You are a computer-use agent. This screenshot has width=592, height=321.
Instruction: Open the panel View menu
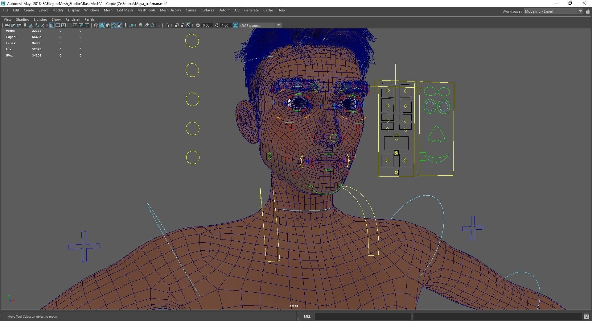pyautogui.click(x=7, y=19)
